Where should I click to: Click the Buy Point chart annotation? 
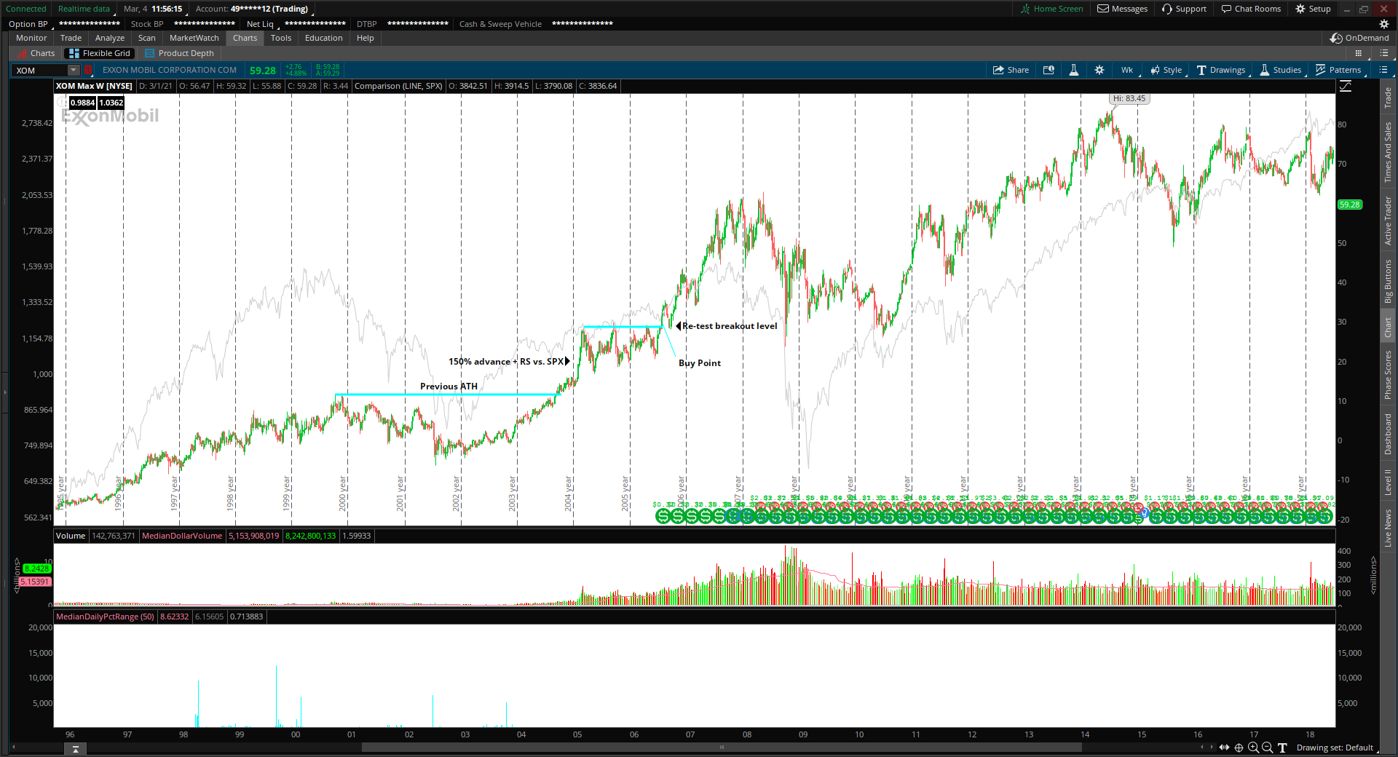click(700, 363)
